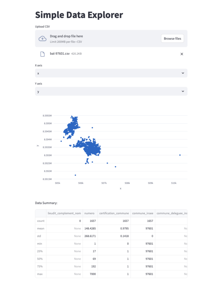The height and width of the screenshot is (301, 213).
Task: Click the isolated outlier point at far right of scatter
Action: coord(180,155)
